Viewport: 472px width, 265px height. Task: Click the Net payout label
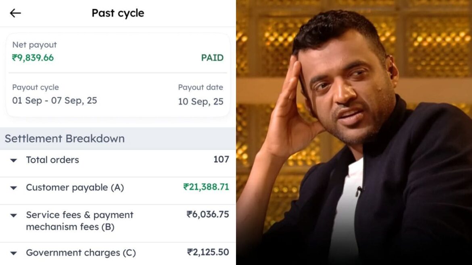(34, 45)
